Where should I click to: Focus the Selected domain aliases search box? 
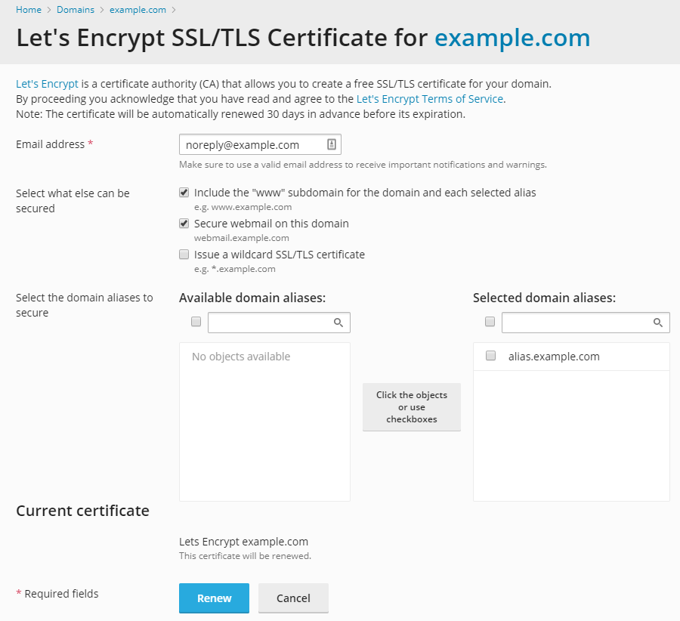tap(576, 323)
